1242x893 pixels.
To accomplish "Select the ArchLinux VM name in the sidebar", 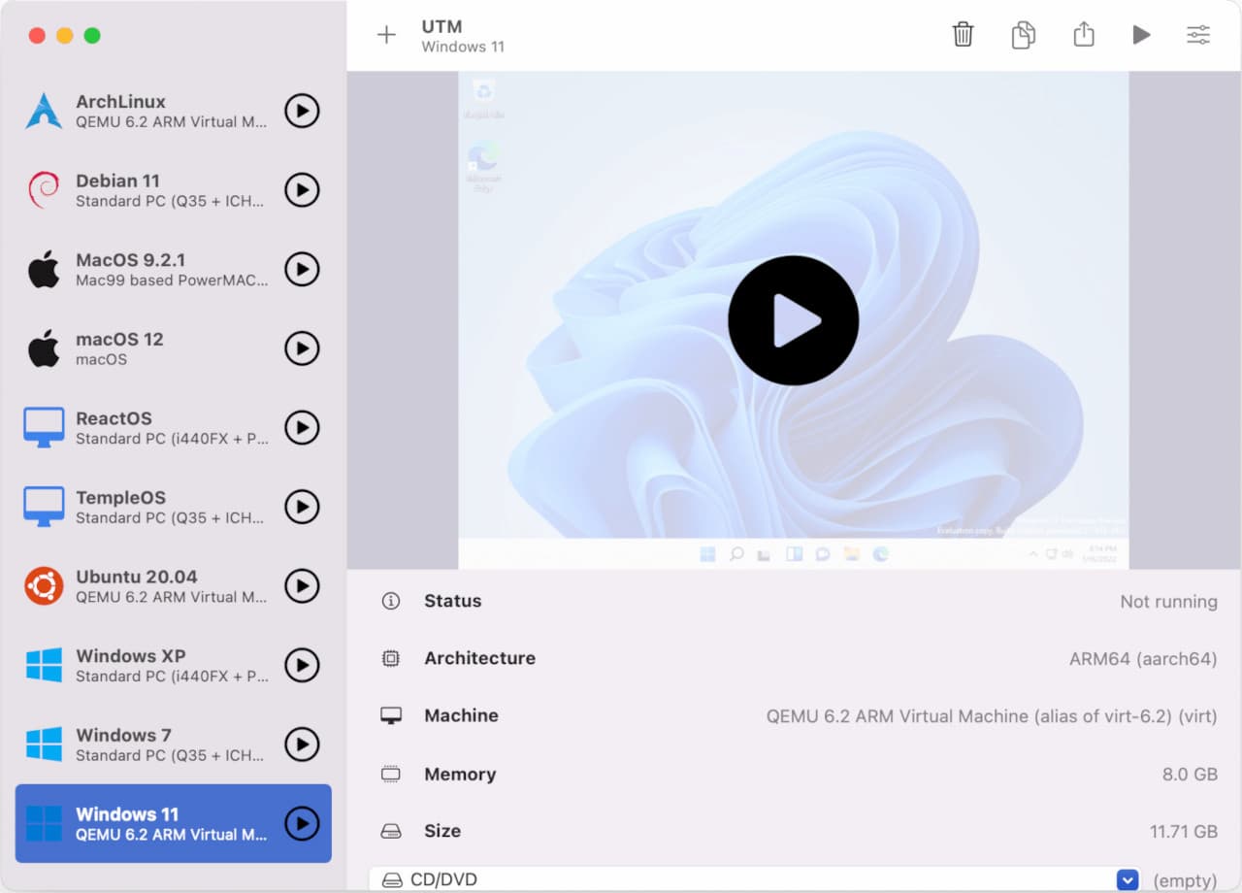I will click(120, 101).
